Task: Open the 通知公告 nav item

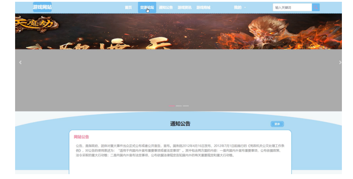Action: 166,8
